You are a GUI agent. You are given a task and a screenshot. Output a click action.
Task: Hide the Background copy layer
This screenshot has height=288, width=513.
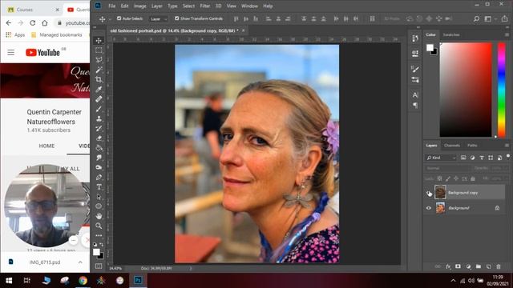point(429,193)
